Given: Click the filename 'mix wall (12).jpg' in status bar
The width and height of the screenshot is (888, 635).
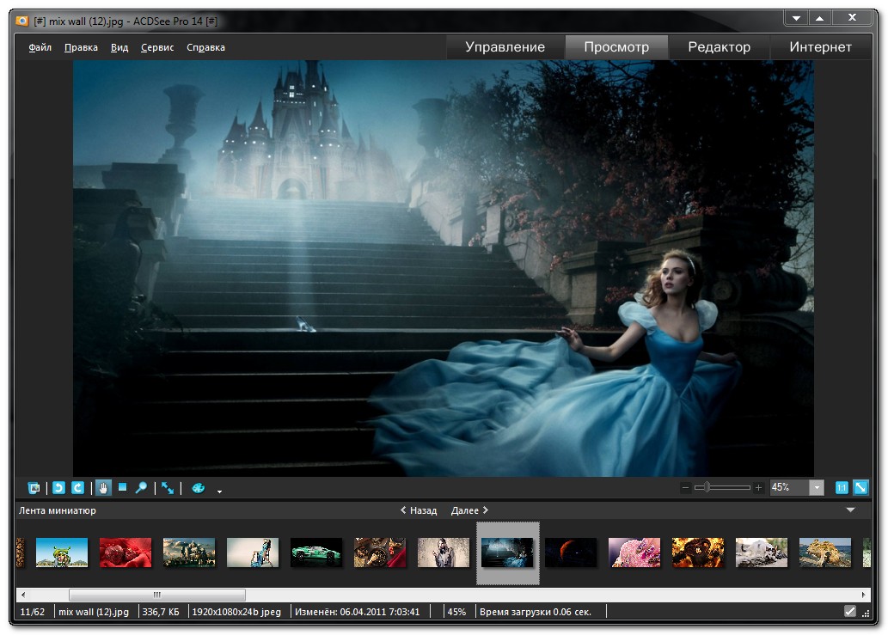Looking at the screenshot, I should click(x=94, y=612).
